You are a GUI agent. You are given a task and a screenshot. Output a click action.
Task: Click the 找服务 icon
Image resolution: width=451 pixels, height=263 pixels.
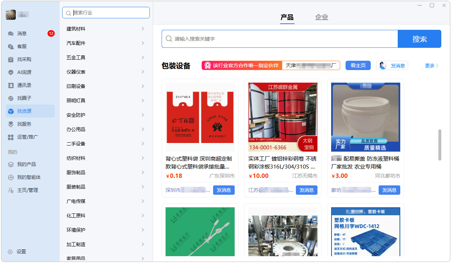[11, 124]
